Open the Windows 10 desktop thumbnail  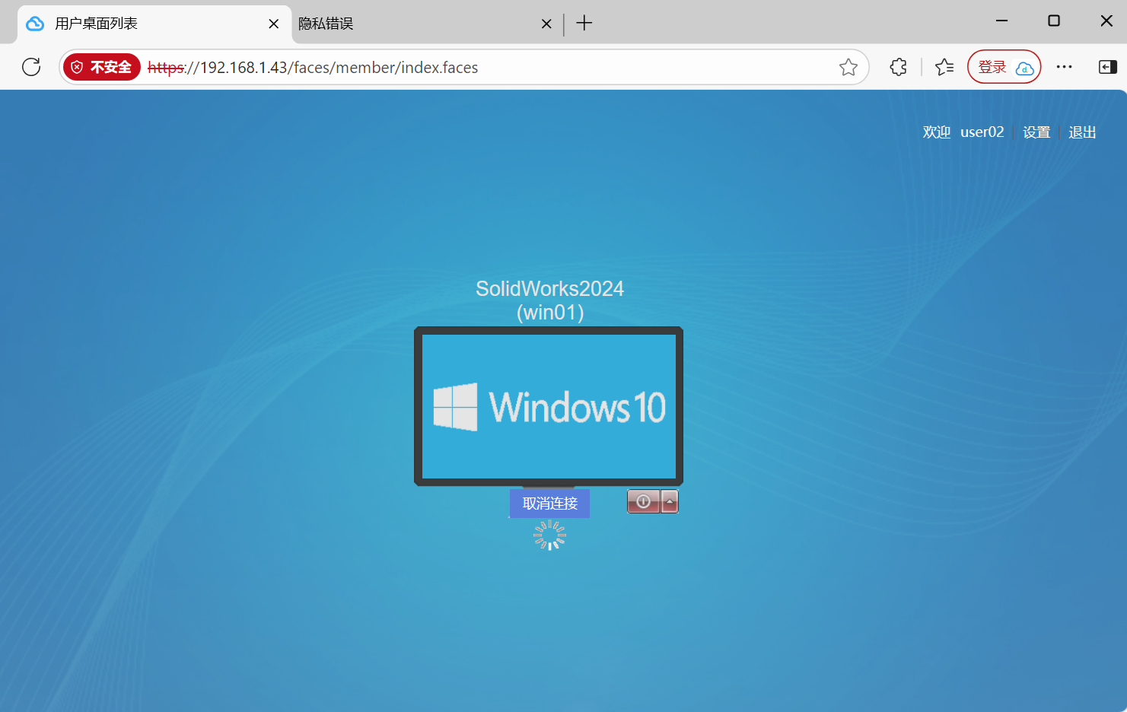pos(549,406)
